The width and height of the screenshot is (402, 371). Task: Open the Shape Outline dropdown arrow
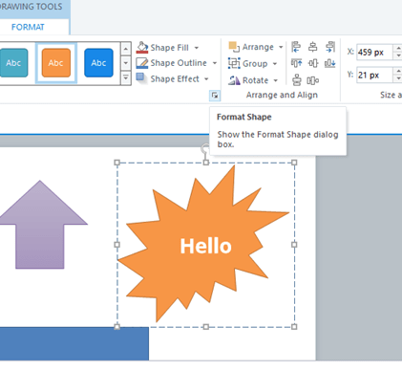click(215, 63)
